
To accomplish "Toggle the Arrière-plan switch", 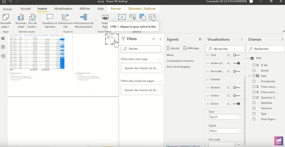I will 237,63.
